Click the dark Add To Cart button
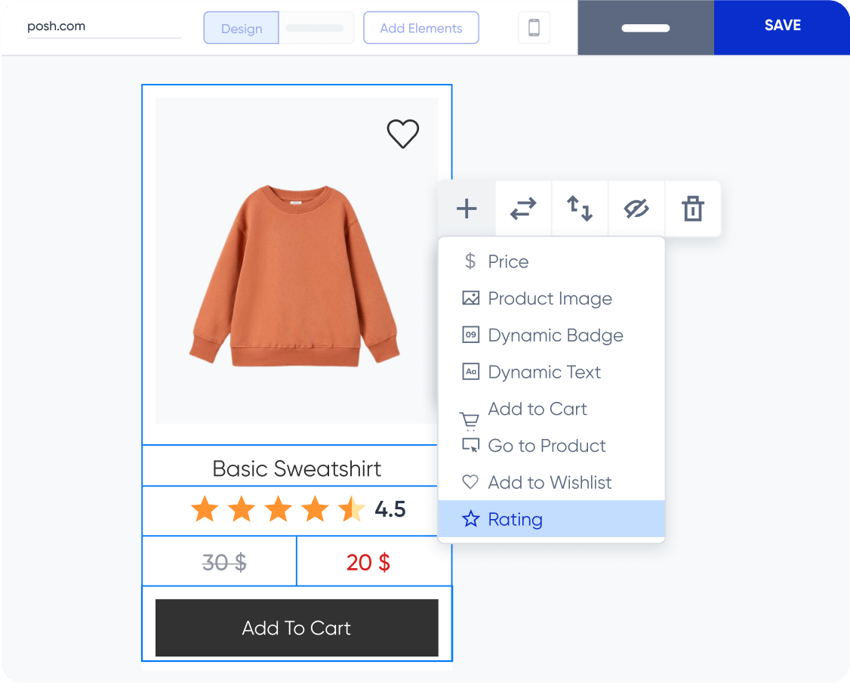The image size is (850, 683). pyautogui.click(x=297, y=628)
